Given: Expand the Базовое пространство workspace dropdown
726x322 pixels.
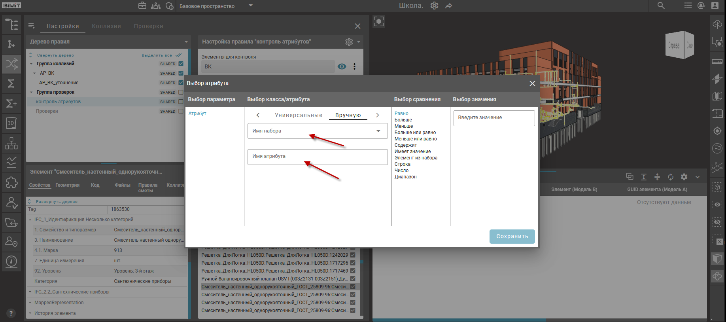Looking at the screenshot, I should click(250, 6).
